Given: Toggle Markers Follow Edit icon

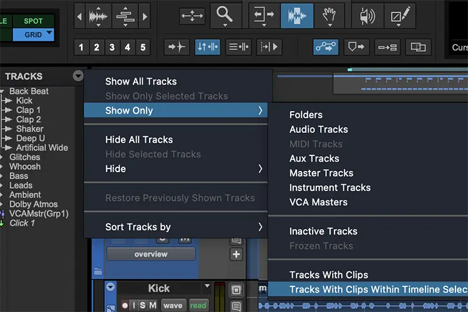Looking at the screenshot, I should 356,47.
